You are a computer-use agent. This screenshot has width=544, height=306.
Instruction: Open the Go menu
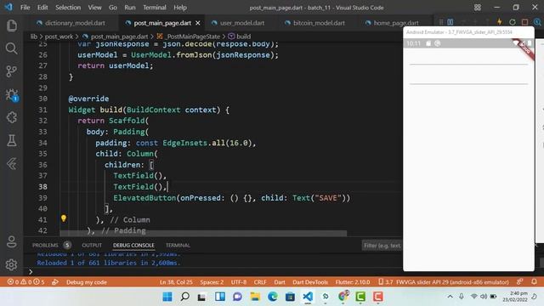coord(113,8)
